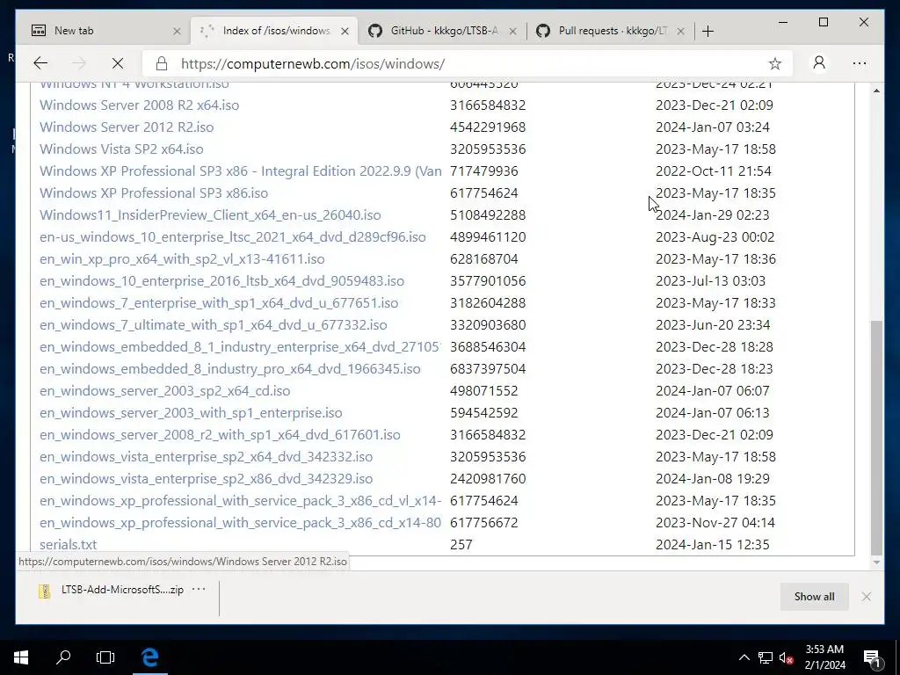Open Task View on the taskbar
This screenshot has height=675, width=900.
(105, 657)
